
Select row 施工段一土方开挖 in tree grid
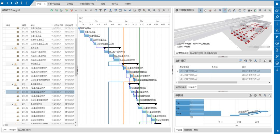click(x=38, y=52)
